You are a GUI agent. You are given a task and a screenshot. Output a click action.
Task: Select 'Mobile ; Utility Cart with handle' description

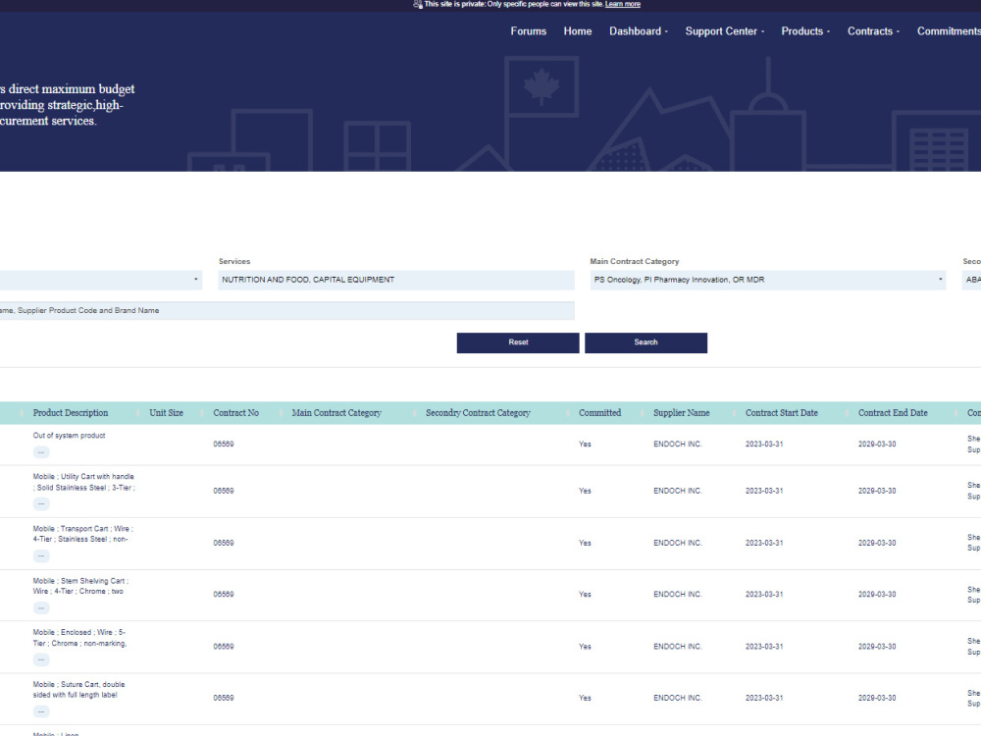click(x=83, y=482)
